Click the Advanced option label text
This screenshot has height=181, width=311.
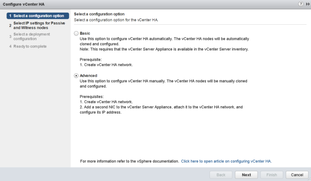pyautogui.click(x=88, y=75)
